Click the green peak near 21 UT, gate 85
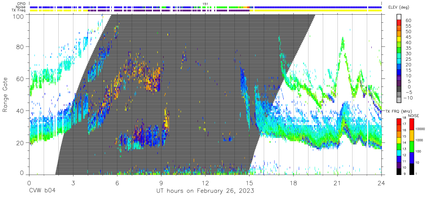Image resolution: width=429 pixels, height=198 pixels. click(x=343, y=44)
